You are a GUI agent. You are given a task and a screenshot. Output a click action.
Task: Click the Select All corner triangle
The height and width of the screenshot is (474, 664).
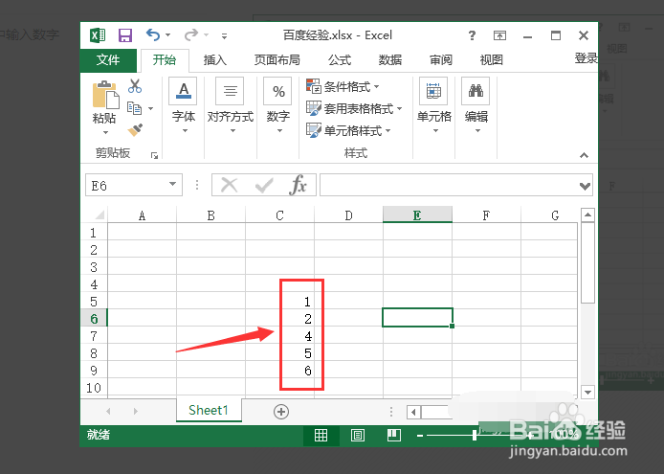coord(100,214)
